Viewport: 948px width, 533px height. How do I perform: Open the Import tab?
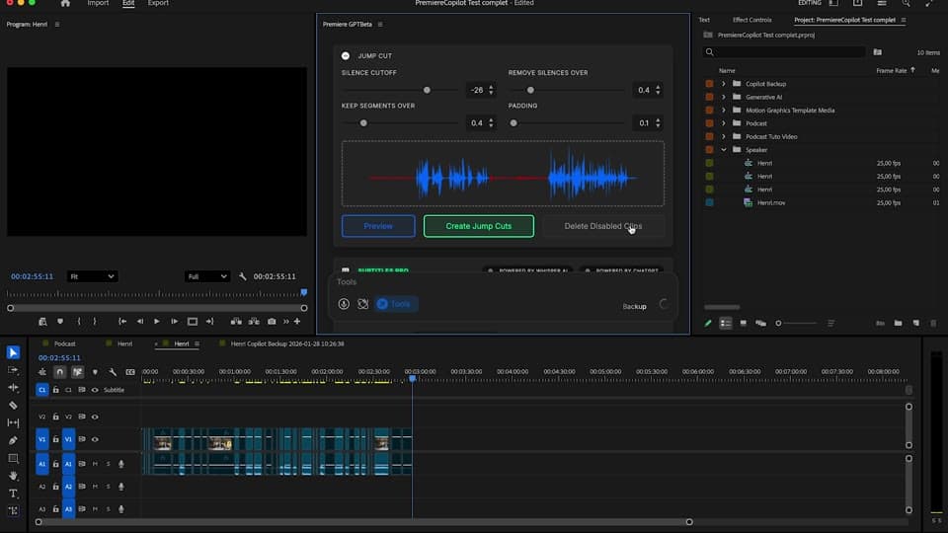click(98, 3)
